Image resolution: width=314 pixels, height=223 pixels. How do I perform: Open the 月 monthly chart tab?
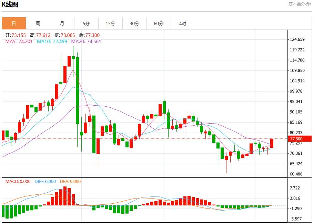62,23
